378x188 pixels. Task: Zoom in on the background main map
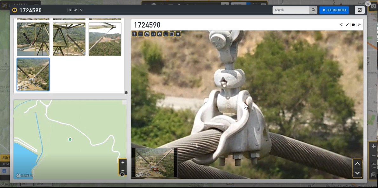tap(374, 147)
